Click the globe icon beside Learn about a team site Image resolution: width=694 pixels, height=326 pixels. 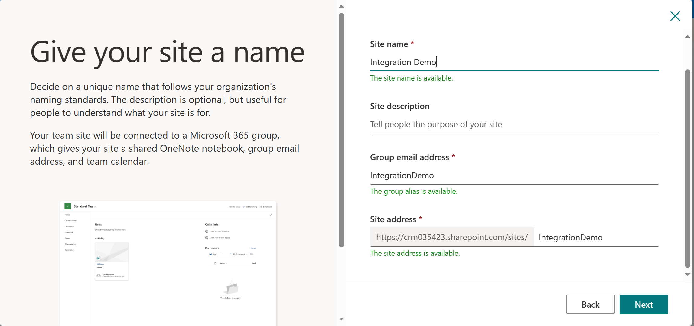[x=207, y=231]
